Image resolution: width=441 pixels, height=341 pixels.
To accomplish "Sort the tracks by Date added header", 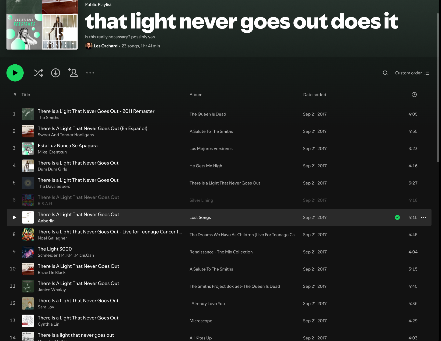I will [315, 95].
